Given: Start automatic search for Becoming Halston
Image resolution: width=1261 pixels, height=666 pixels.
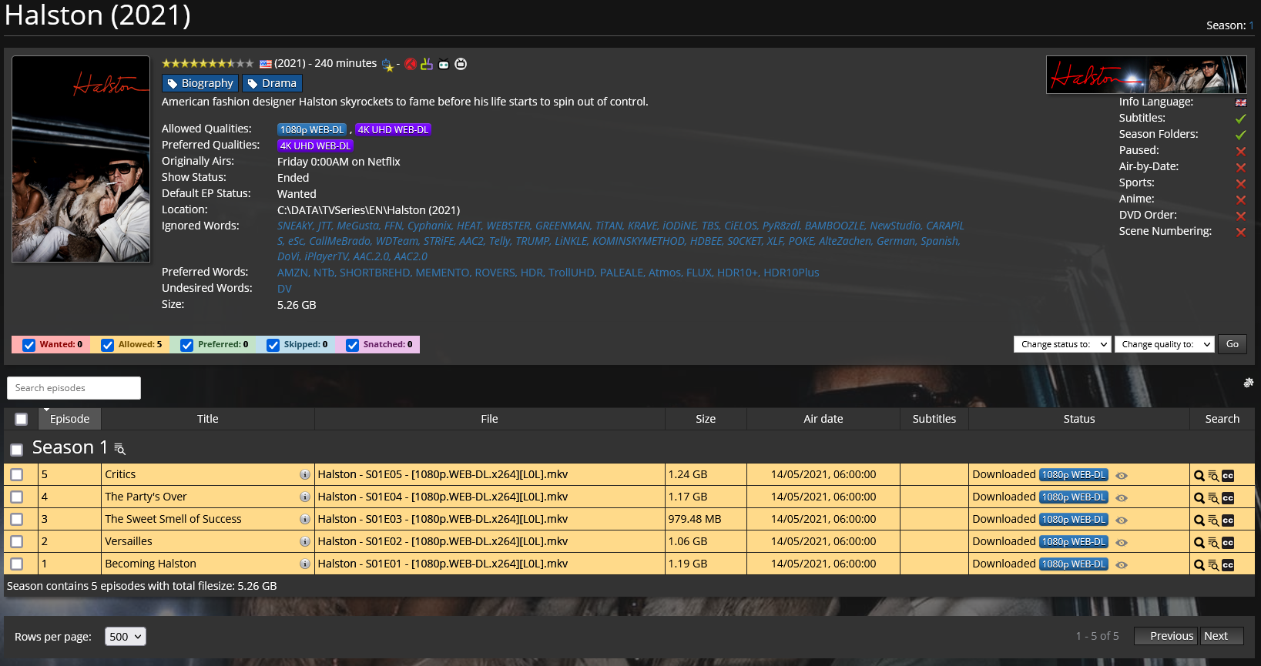Looking at the screenshot, I should click(x=1199, y=565).
